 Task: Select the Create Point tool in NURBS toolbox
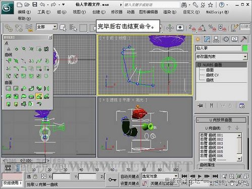(9, 49)
